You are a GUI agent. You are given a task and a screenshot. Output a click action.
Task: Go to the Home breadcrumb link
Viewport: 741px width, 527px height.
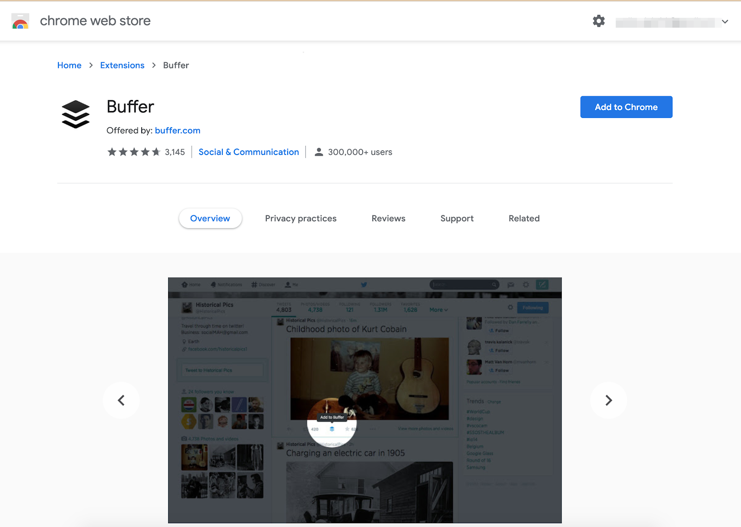tap(69, 65)
